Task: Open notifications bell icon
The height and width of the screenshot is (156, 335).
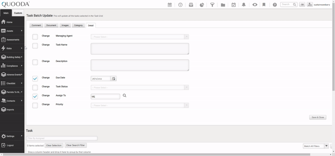Action: [244, 5]
